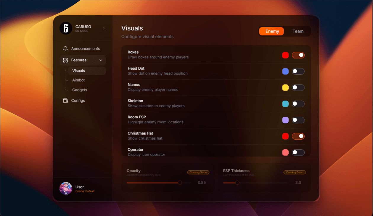
Task: Collapse the Features menu chevron
Action: pos(101,60)
